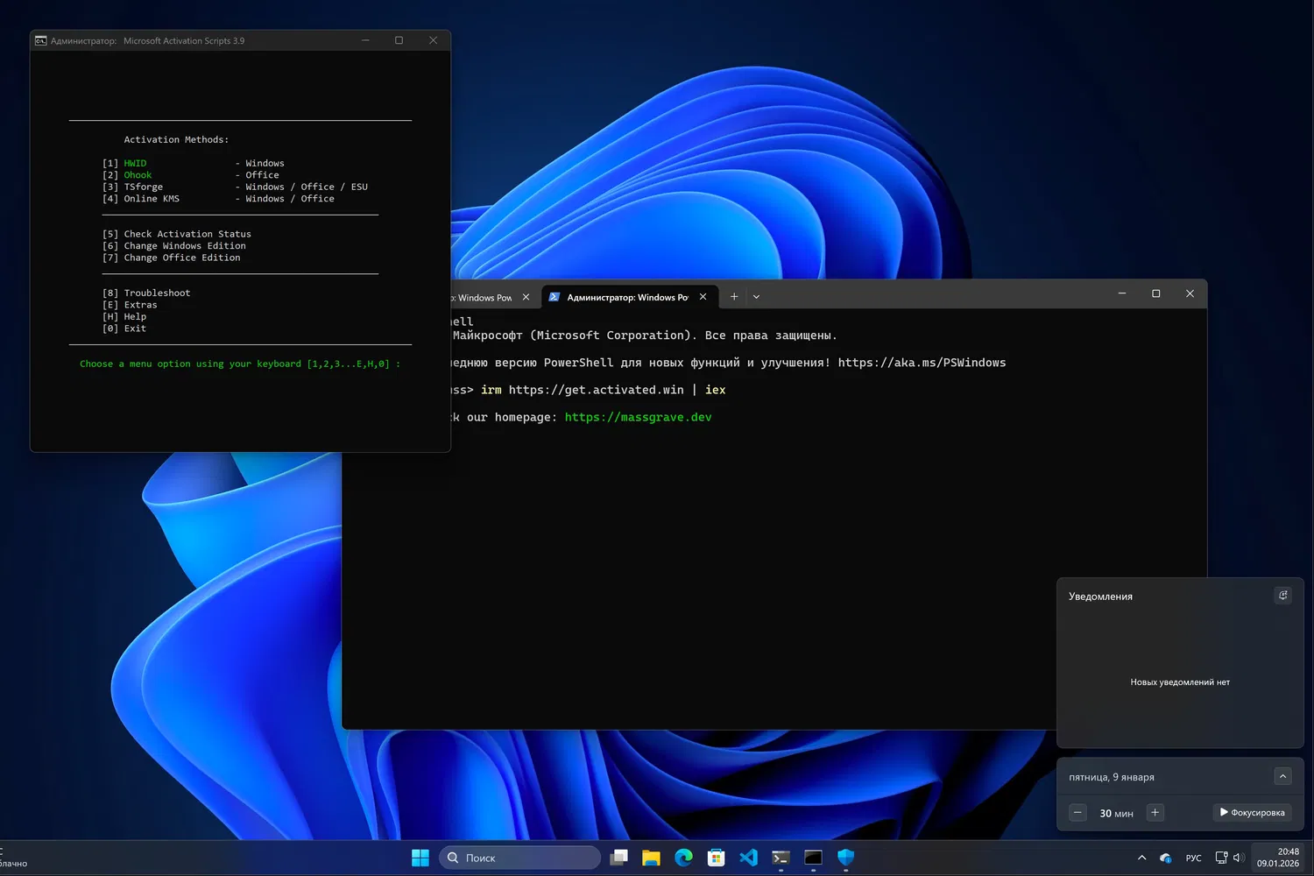The height and width of the screenshot is (876, 1314).
Task: Start a focus session with Фокусировка
Action: pos(1252,813)
